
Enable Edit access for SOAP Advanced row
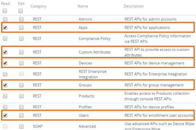pyautogui.click(x=21, y=126)
